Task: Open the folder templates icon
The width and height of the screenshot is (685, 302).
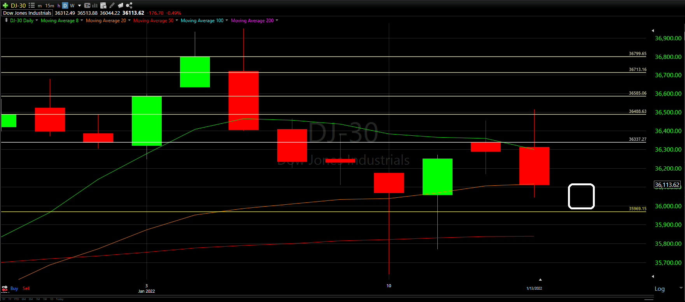Action: (x=121, y=5)
